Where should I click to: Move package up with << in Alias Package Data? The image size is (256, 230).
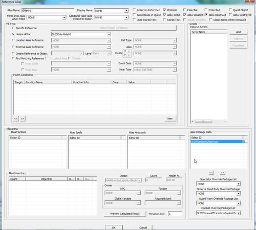211,173
